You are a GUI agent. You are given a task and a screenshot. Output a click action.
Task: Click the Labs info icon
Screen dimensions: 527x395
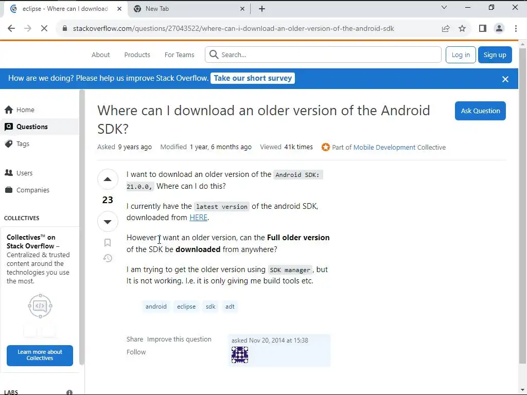[69, 392]
